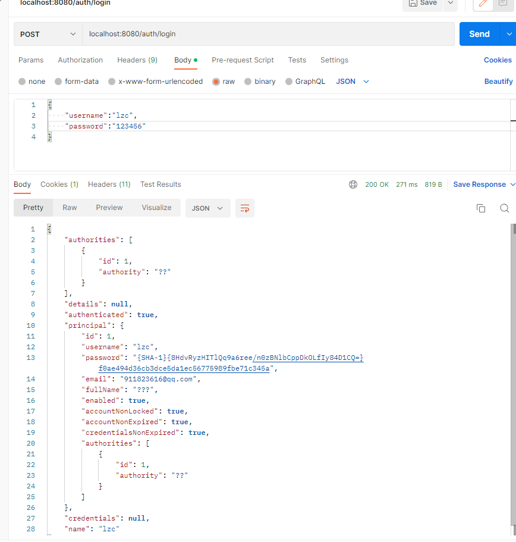Click the password line in request body
516x542 pixels.
pos(105,126)
